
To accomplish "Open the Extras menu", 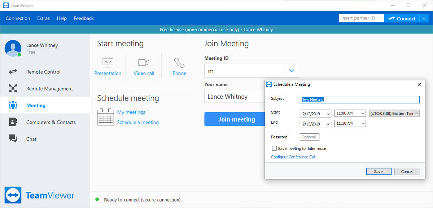I will tap(44, 18).
